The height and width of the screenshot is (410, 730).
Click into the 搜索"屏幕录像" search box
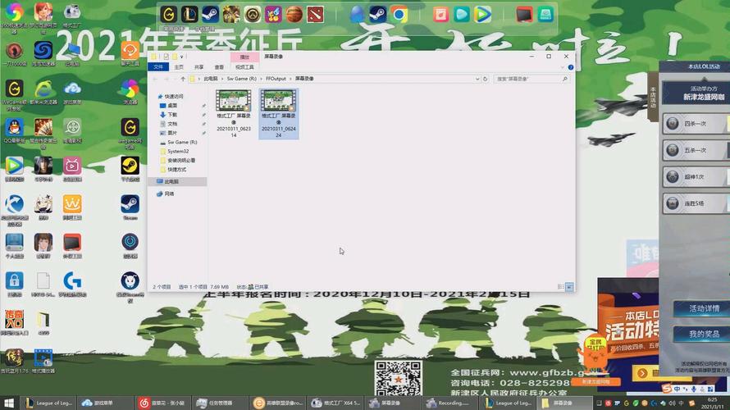532,79
